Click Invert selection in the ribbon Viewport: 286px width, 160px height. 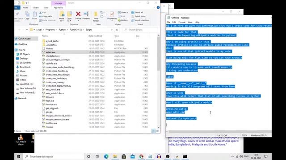click(140, 20)
